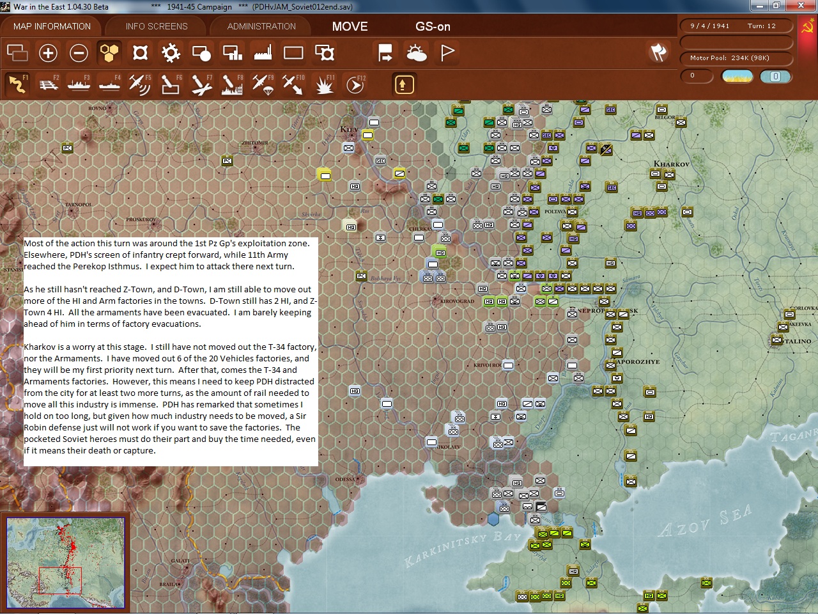
Task: Click the MOVE mode label
Action: point(350,26)
